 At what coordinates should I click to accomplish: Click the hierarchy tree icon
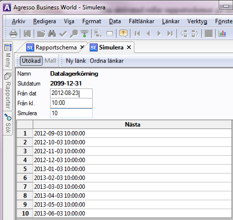(x=84, y=34)
